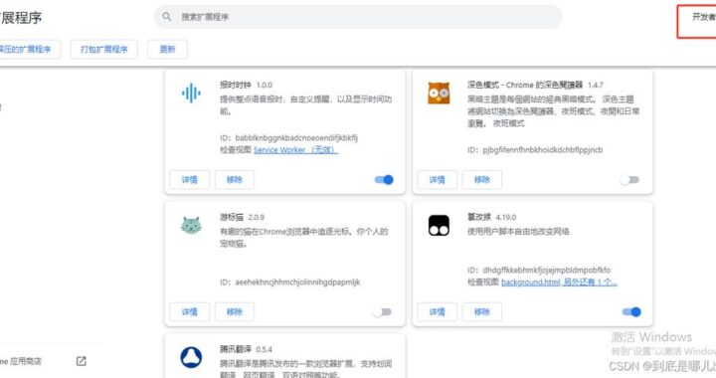Click the version number 2.0.9
The width and height of the screenshot is (716, 378).
(257, 218)
